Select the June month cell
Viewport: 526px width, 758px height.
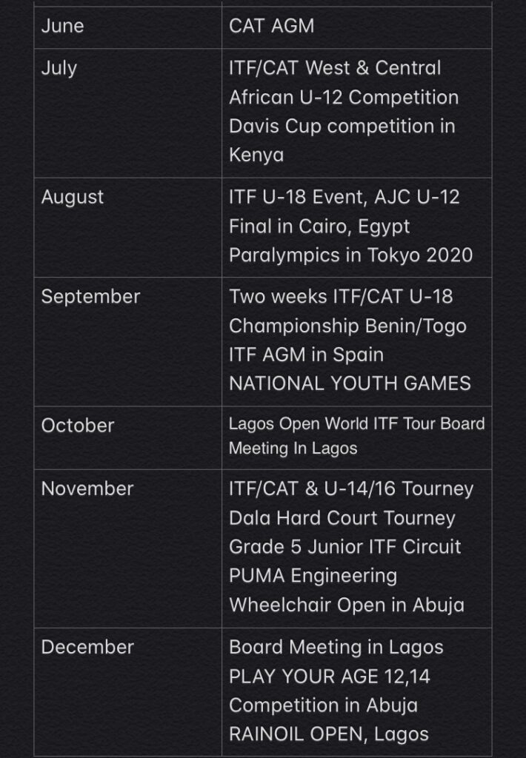click(x=127, y=27)
